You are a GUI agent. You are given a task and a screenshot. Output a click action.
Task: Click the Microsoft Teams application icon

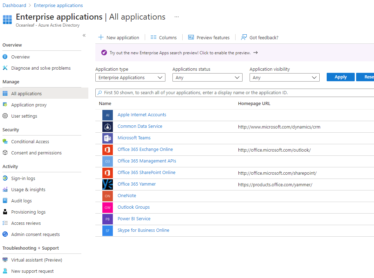click(107, 138)
